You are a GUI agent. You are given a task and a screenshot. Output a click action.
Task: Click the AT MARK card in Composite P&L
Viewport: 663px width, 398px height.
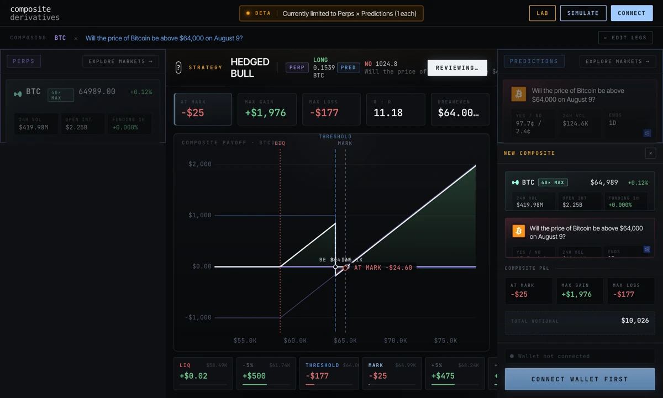(529, 291)
